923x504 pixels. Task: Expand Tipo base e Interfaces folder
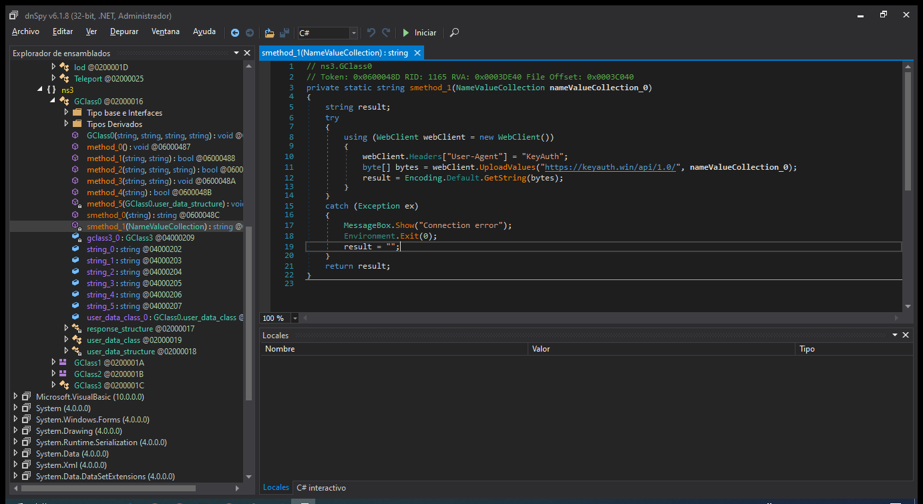click(67, 112)
